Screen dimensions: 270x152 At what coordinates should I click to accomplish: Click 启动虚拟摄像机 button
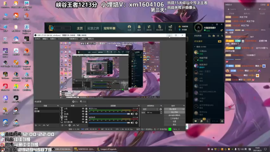[x=174, y=115]
